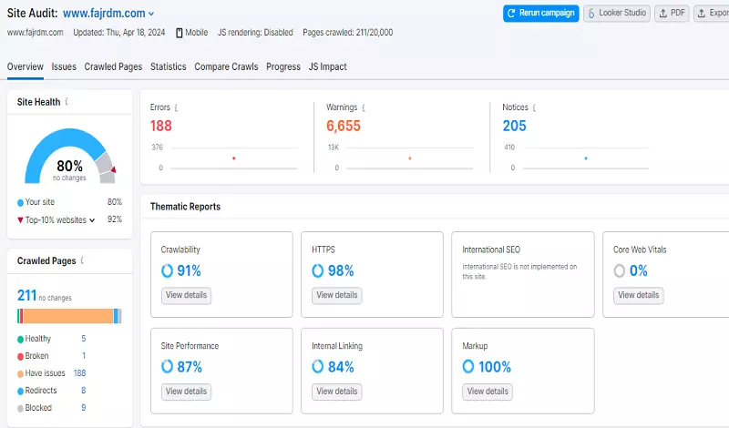The image size is (729, 428).
Task: View details for Internal Linking
Action: [336, 392]
